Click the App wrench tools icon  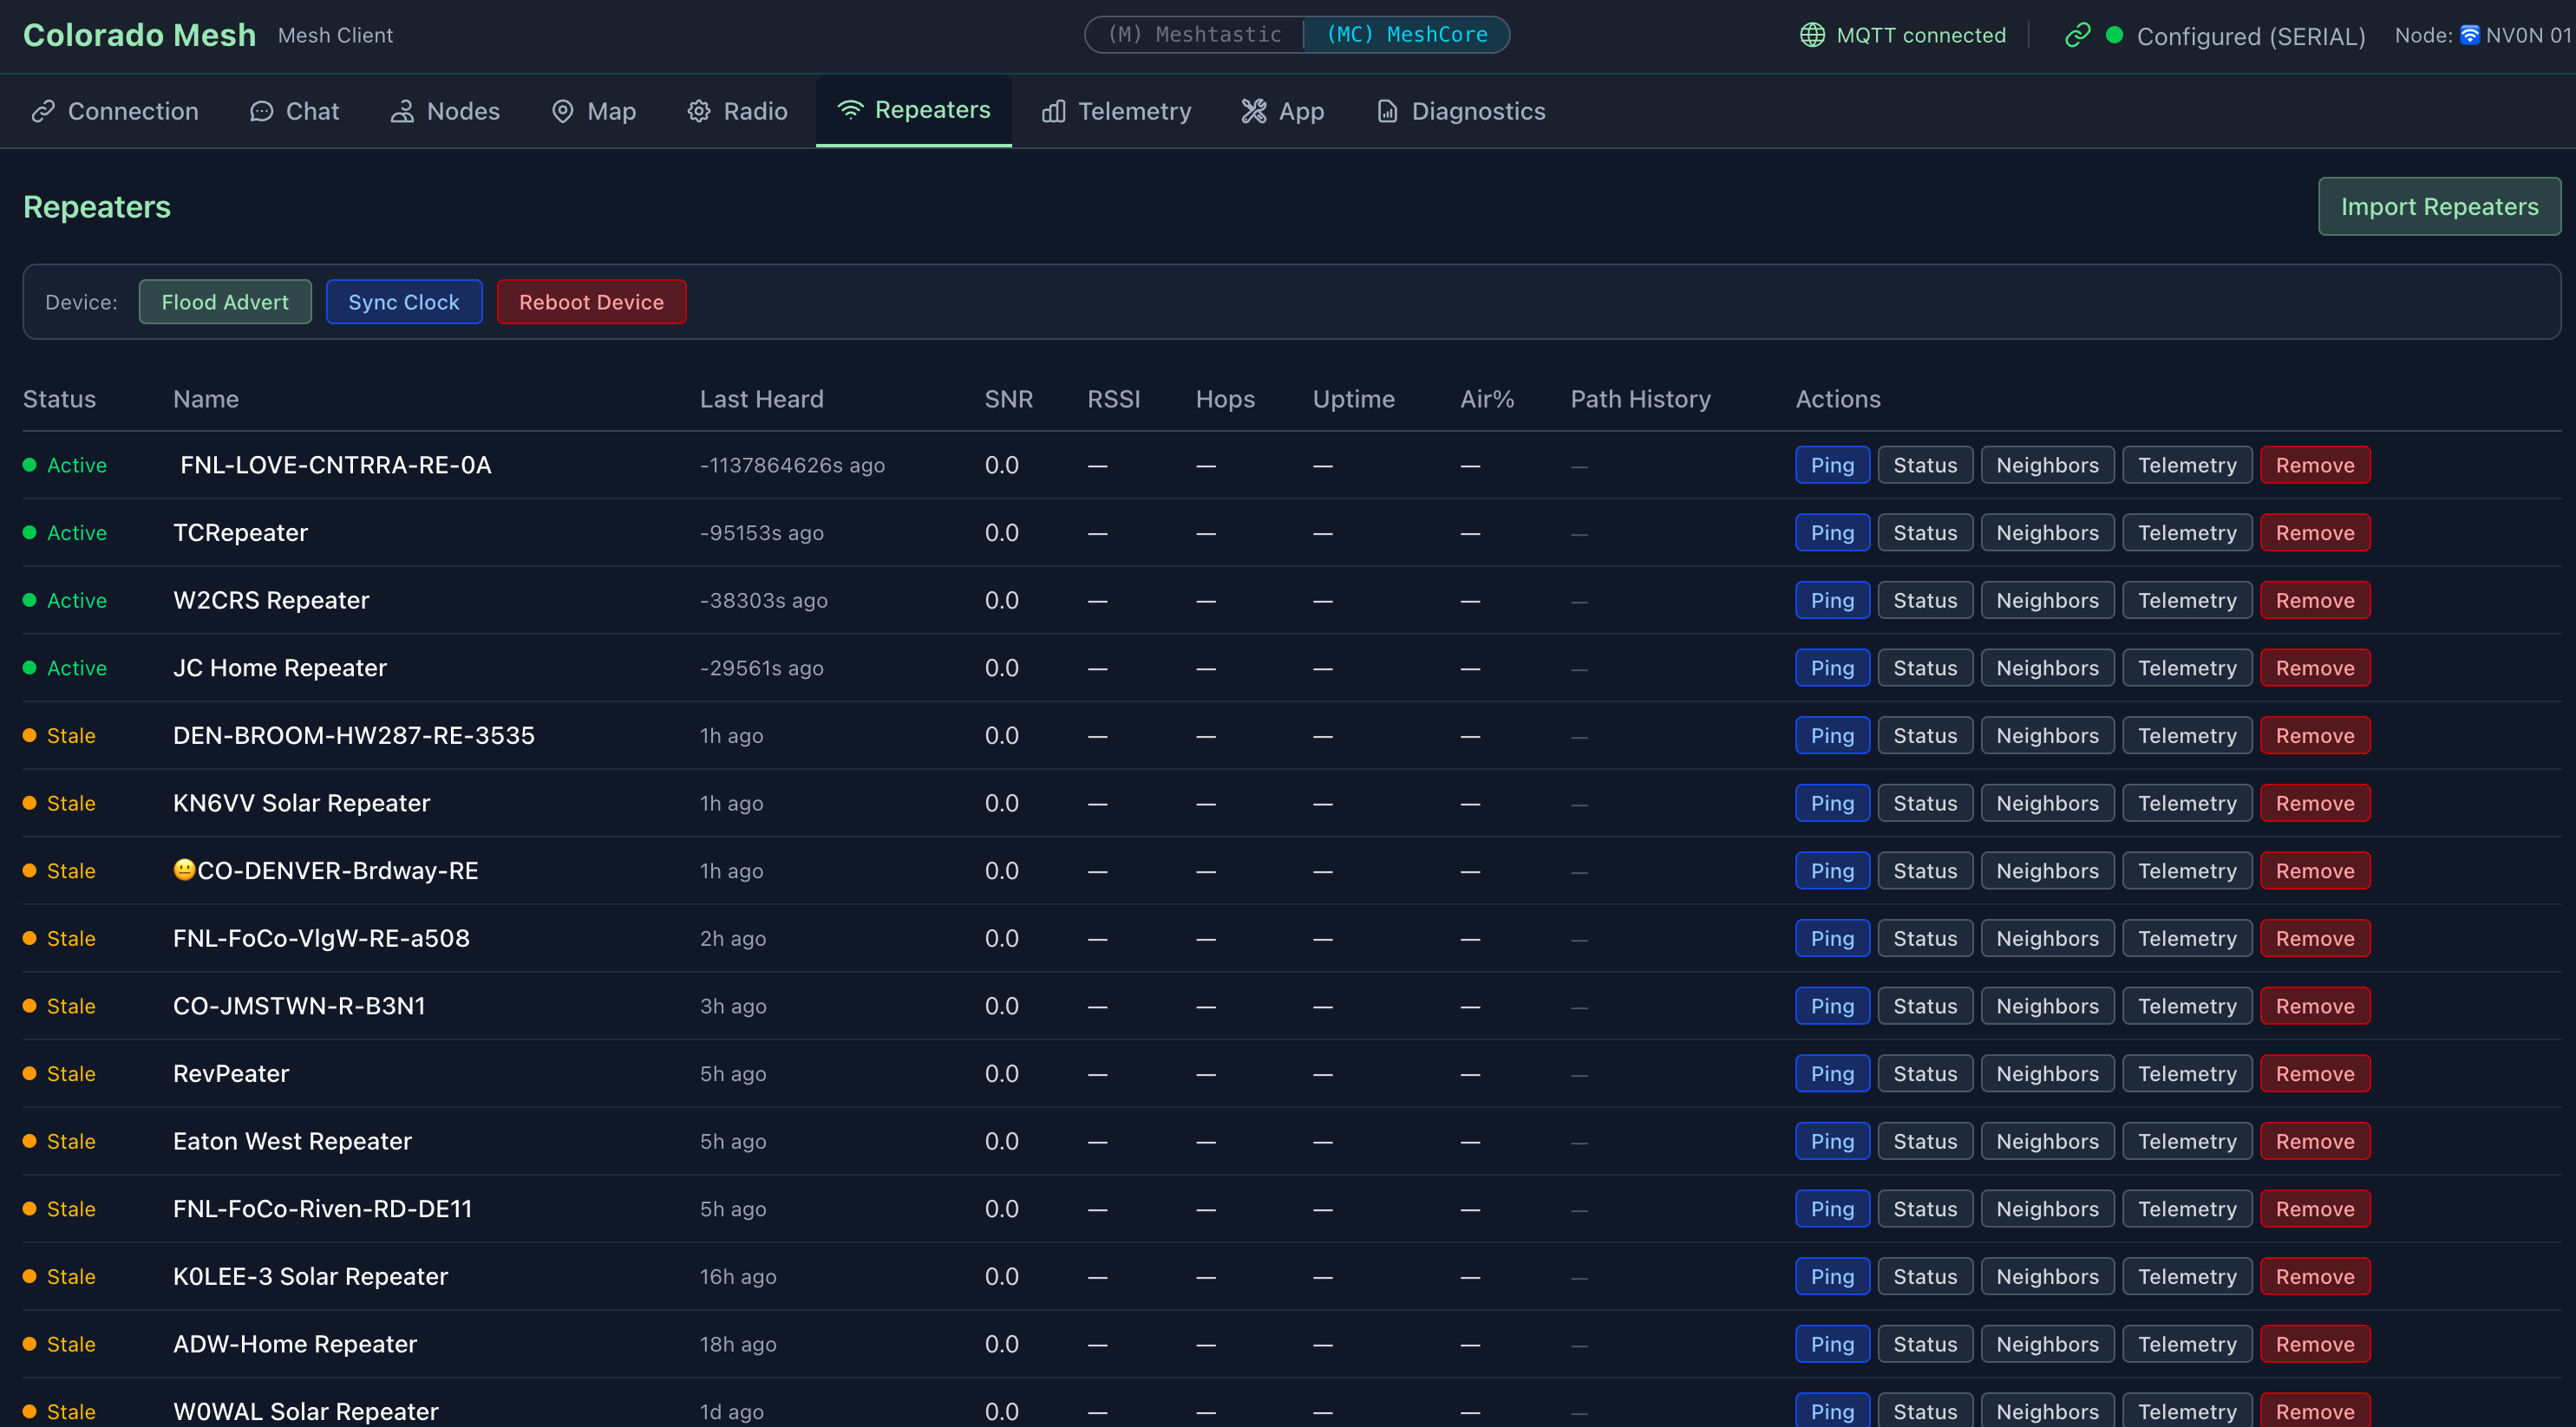coord(1254,111)
